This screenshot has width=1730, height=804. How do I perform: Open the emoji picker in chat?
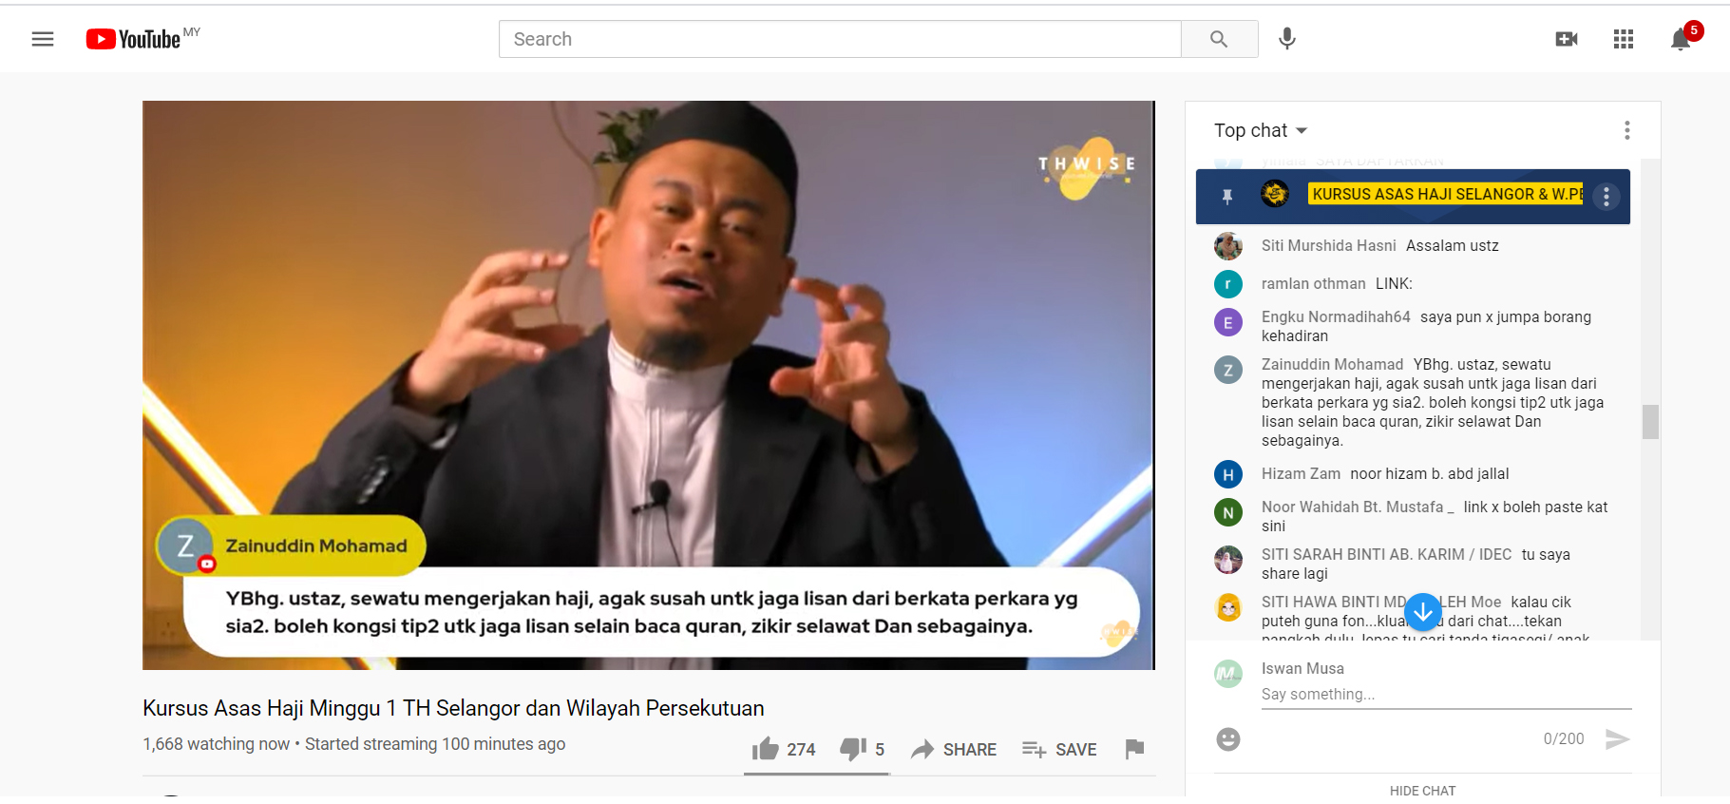pos(1228,738)
